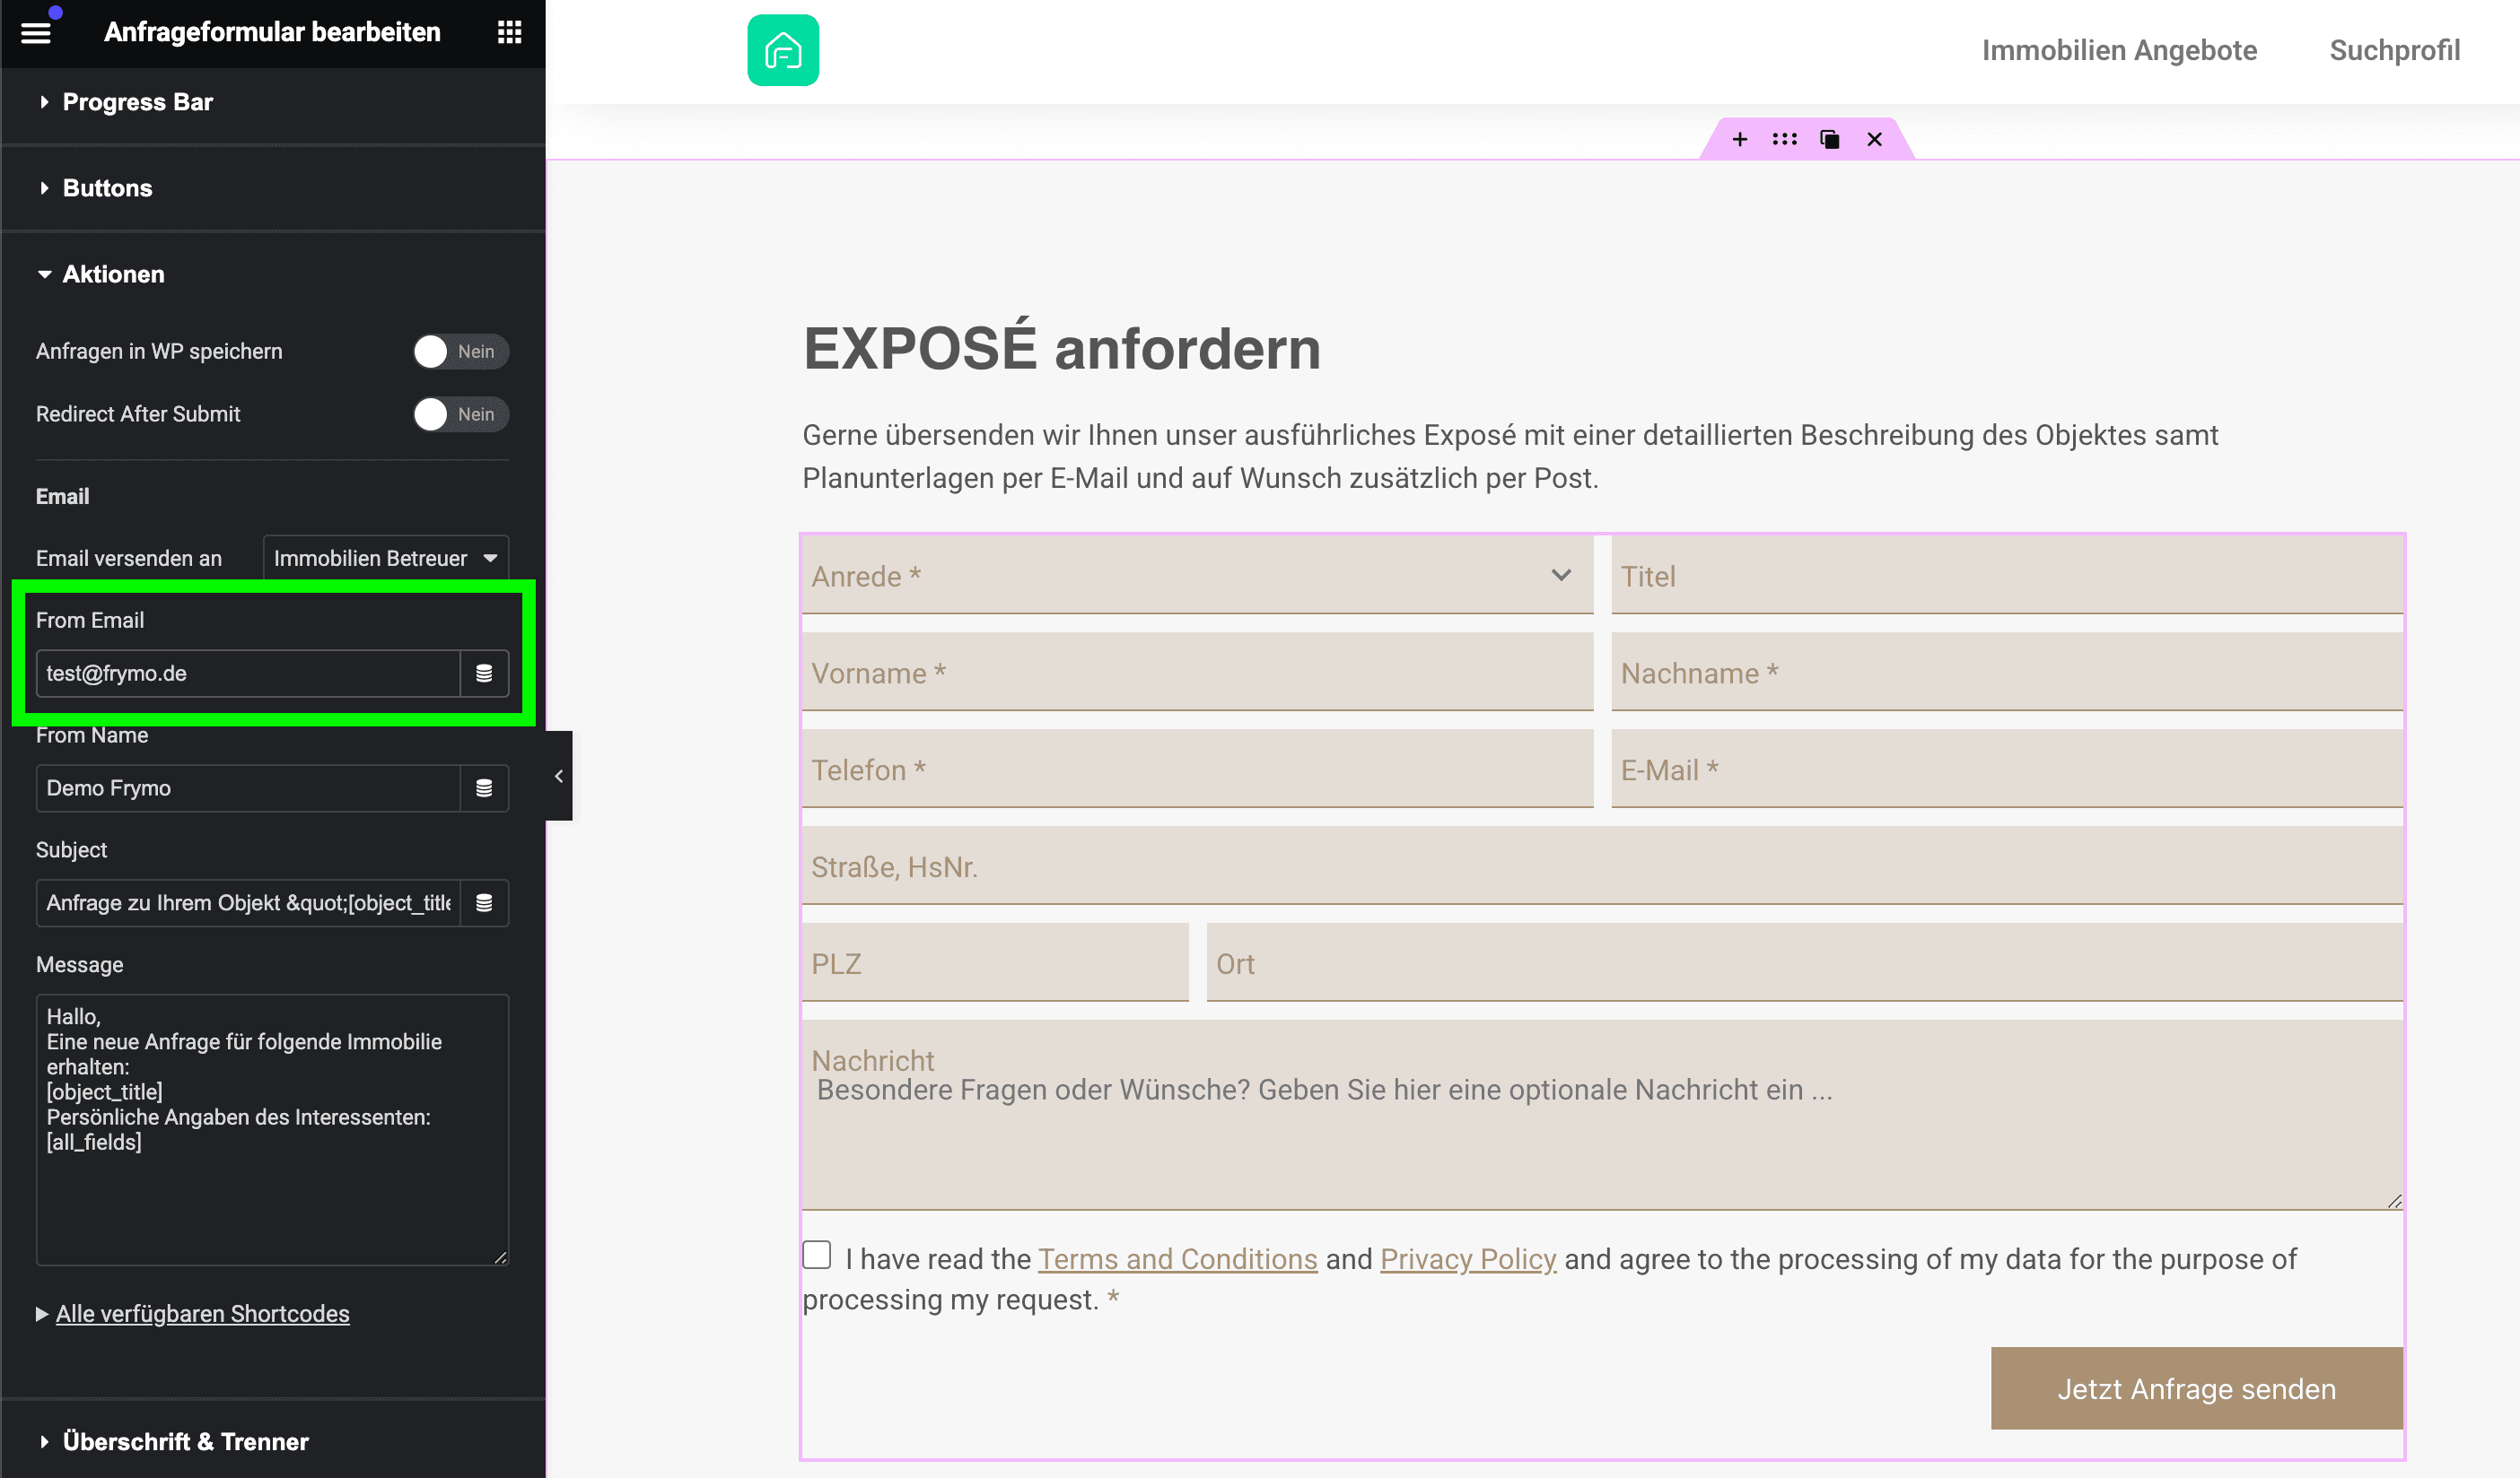Toggle Anfragen in WP speichern switch

[x=460, y=352]
